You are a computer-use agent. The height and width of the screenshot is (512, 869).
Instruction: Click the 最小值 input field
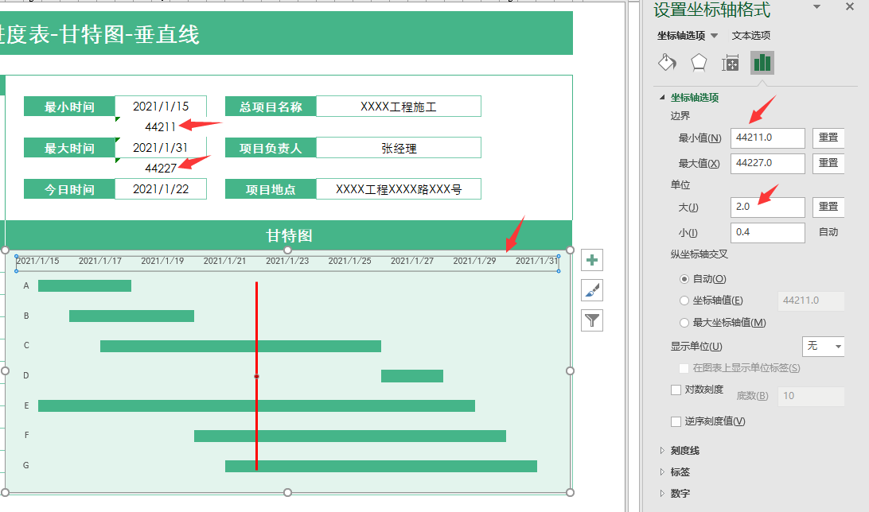coord(768,138)
